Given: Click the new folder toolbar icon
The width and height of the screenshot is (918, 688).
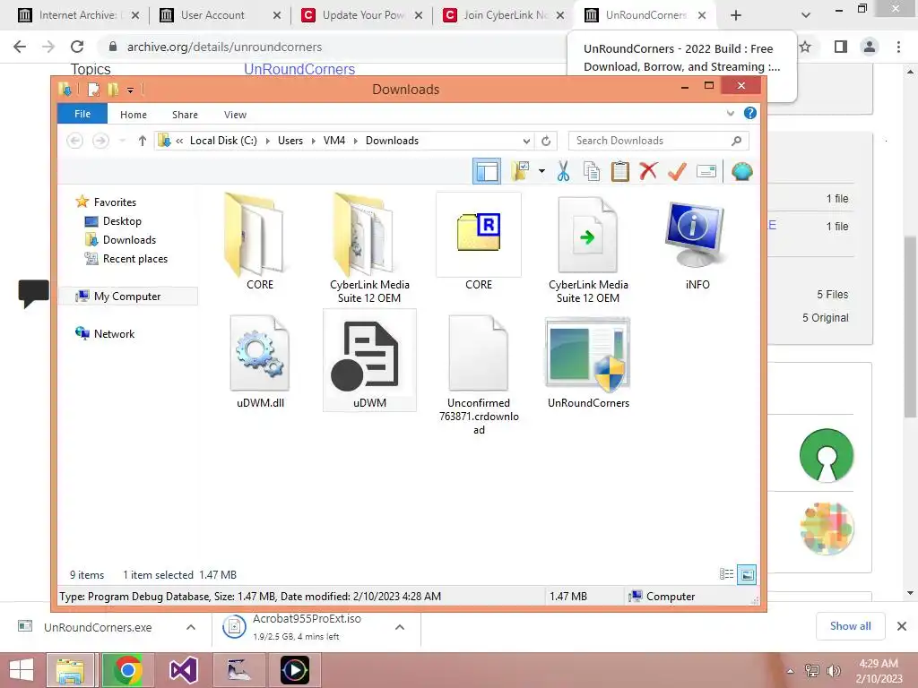Looking at the screenshot, I should point(521,171).
